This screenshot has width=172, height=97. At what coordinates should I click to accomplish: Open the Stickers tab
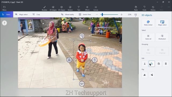[70, 8]
